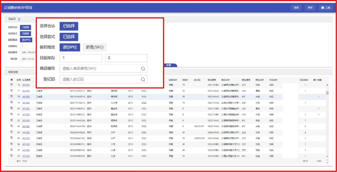The height and width of the screenshot is (172, 337).
Task: Click the 关闭 button in the title bar
Action: click(310, 8)
